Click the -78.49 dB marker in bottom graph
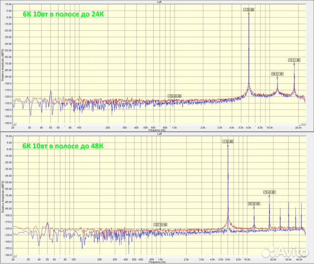This screenshot has width=314, height=264. (269, 192)
